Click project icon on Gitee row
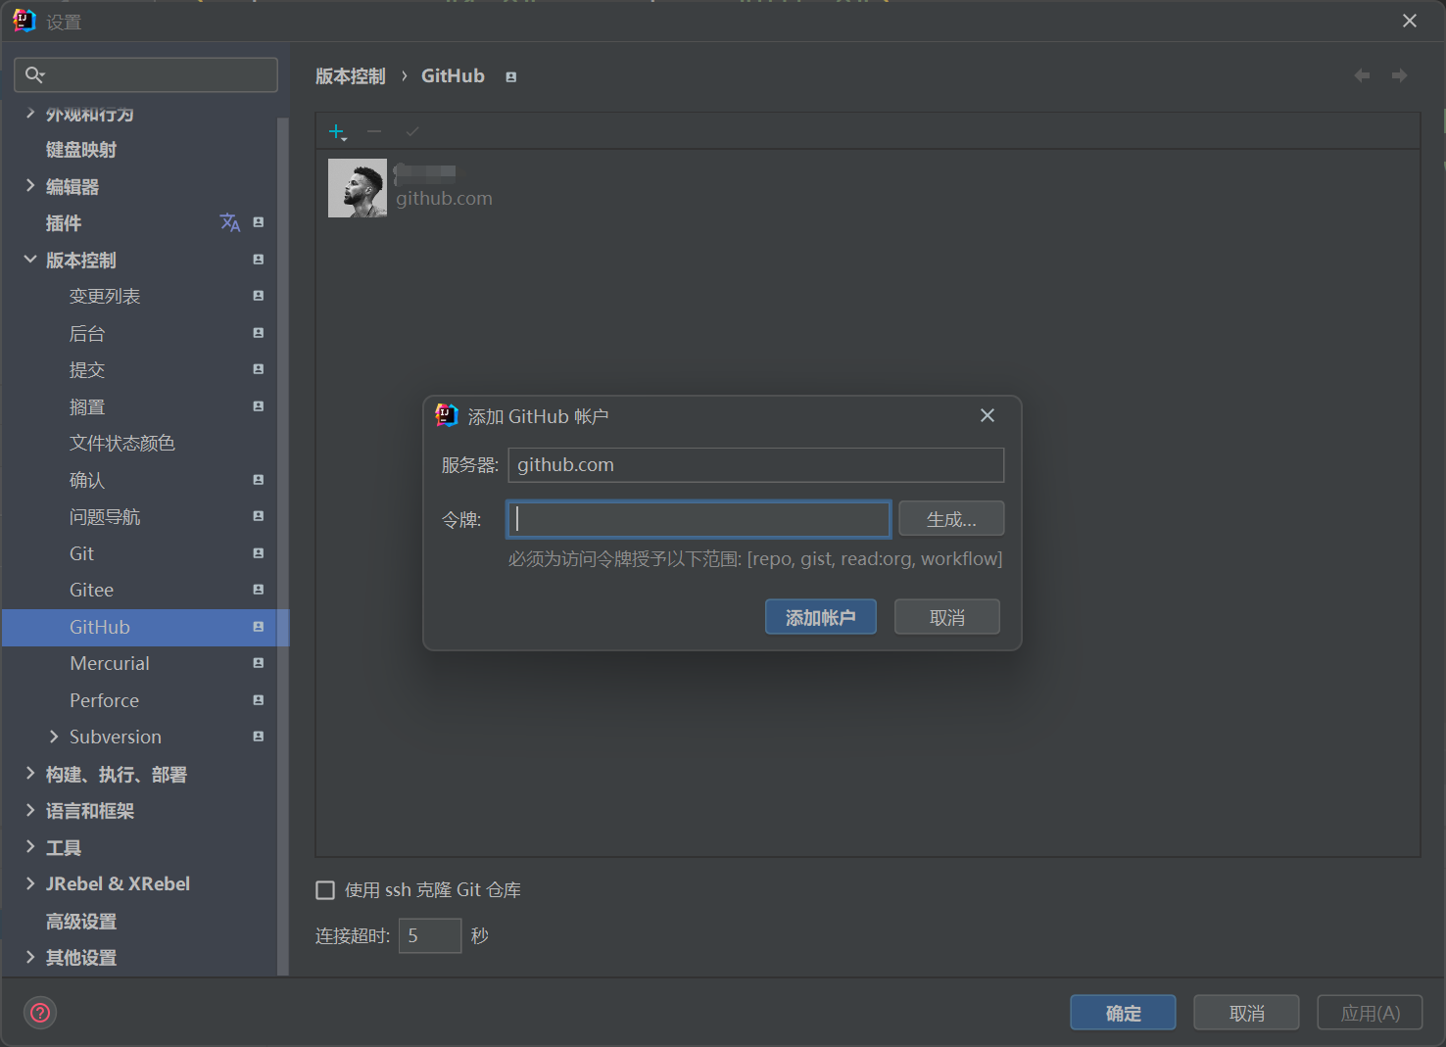The height and width of the screenshot is (1047, 1446). pos(259,590)
